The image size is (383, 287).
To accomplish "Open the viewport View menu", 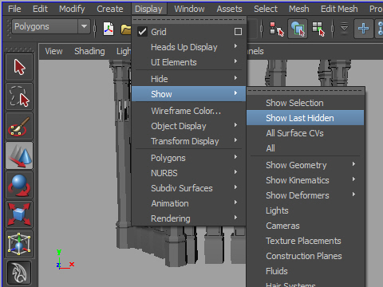I will pyautogui.click(x=53, y=51).
